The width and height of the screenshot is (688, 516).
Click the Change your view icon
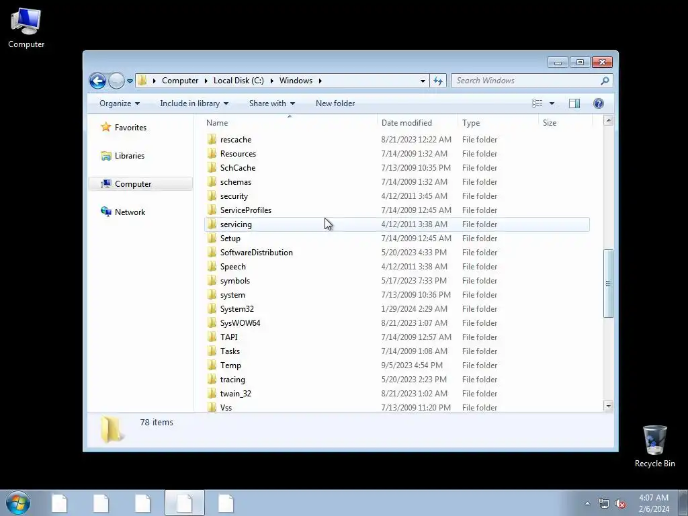click(537, 103)
